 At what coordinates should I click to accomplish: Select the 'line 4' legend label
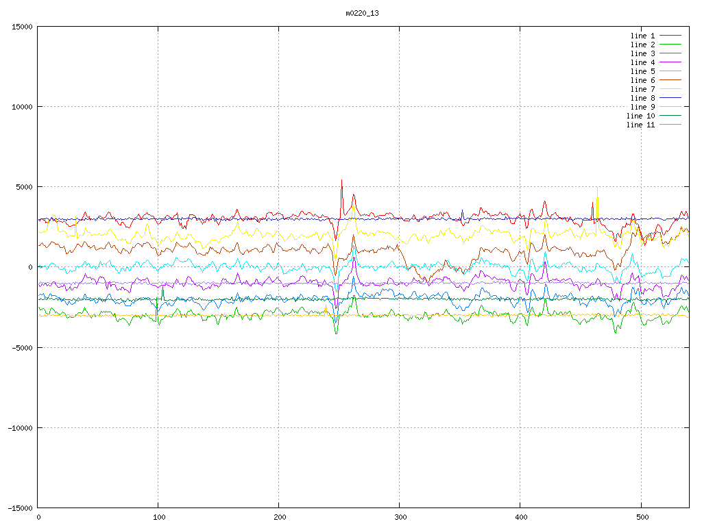pos(642,62)
